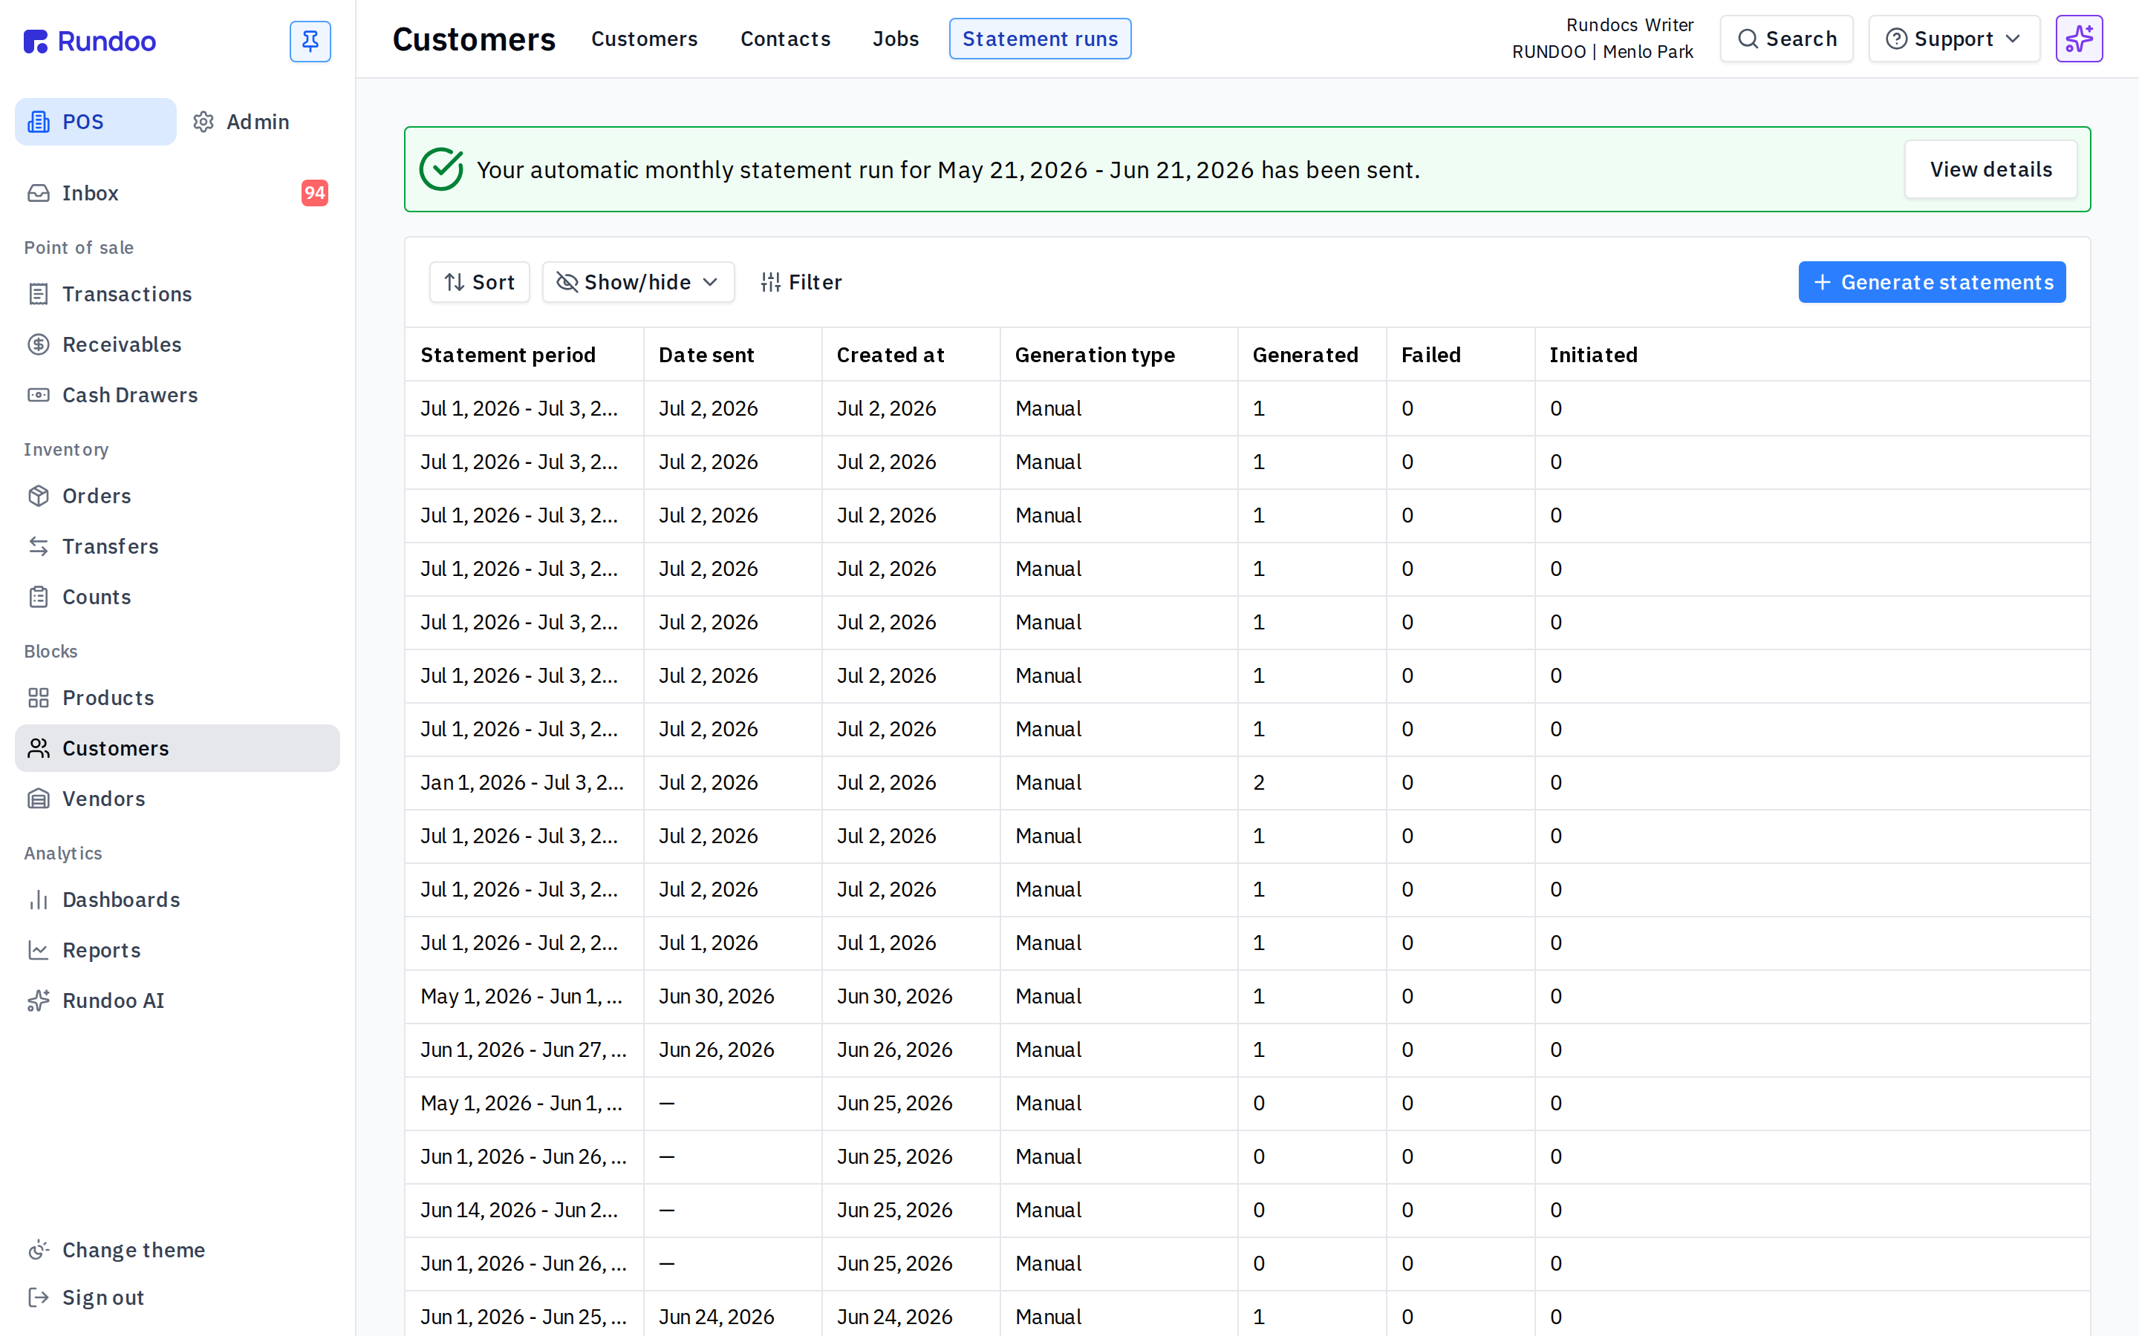Click the Customers people icon
Image resolution: width=2139 pixels, height=1336 pixels.
pos(38,748)
